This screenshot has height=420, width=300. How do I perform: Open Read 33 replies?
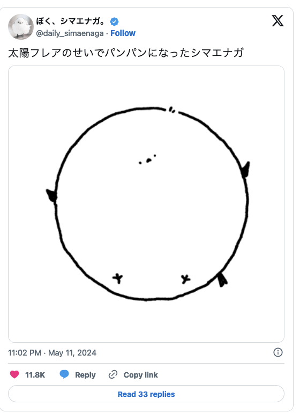(146, 394)
